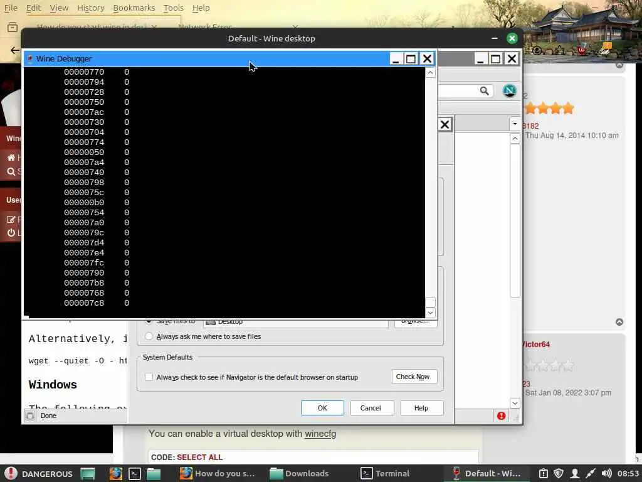Click the 'winecfg' link on forum page
This screenshot has width=642, height=482.
pyautogui.click(x=320, y=433)
